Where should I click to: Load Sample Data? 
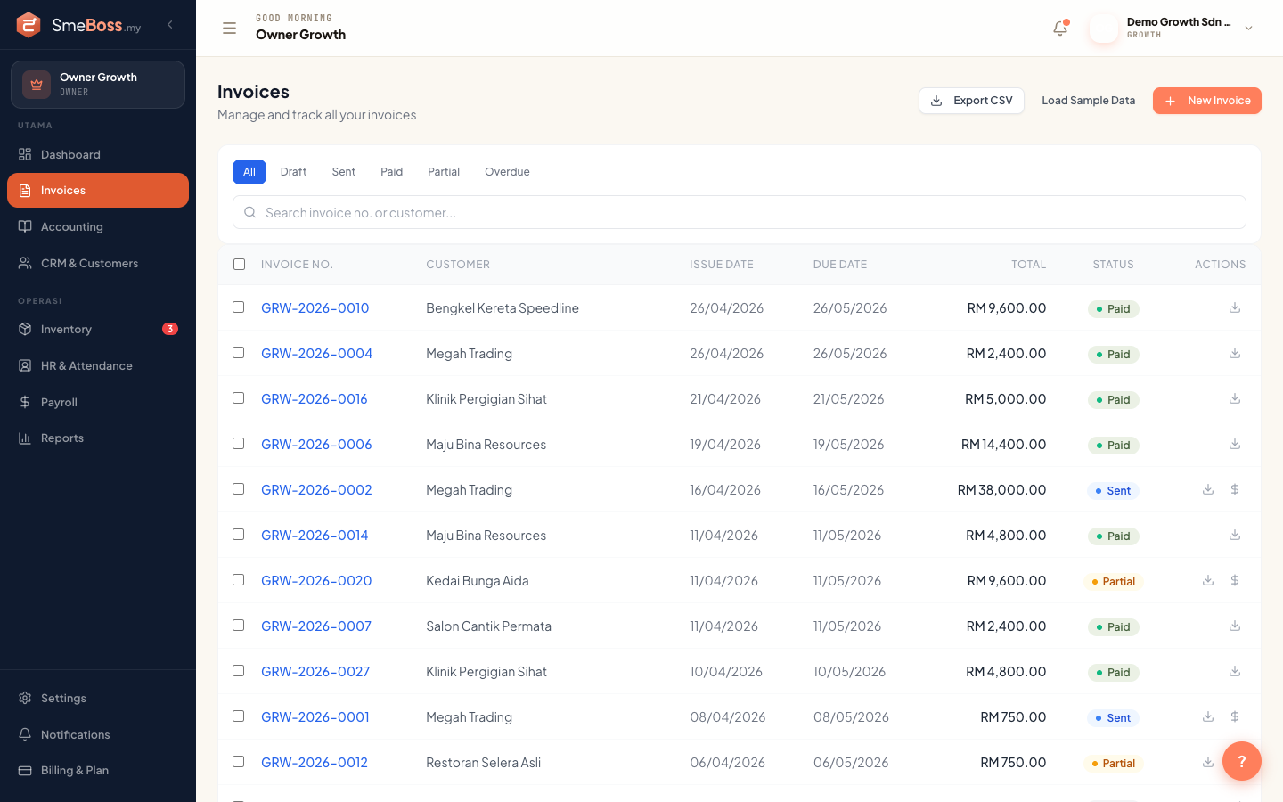[x=1088, y=101]
